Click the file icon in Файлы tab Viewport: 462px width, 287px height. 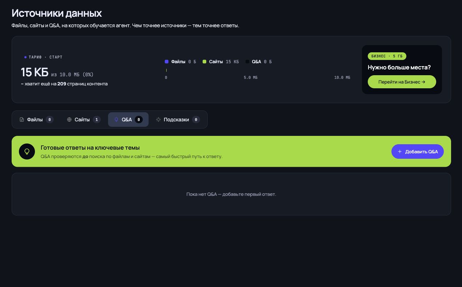pyautogui.click(x=22, y=120)
